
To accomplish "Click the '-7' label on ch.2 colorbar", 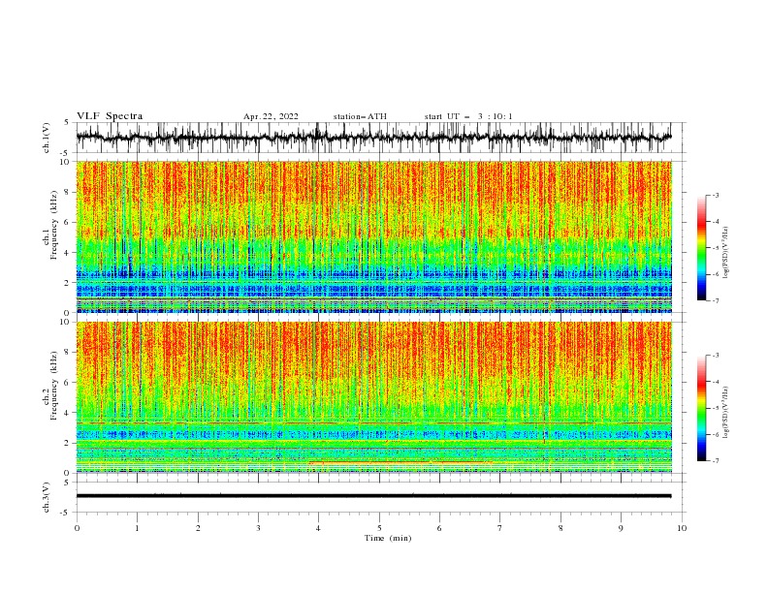I will coord(716,460).
